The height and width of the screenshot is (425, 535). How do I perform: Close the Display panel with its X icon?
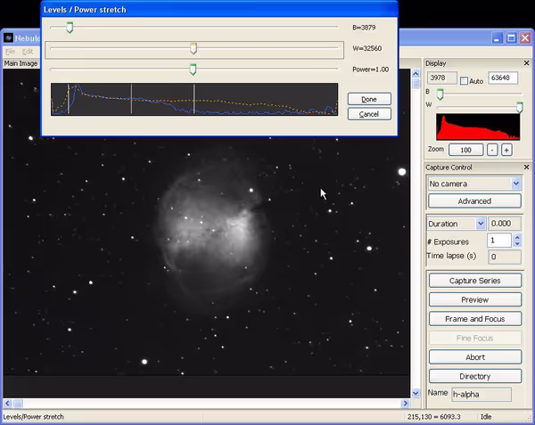click(x=527, y=63)
